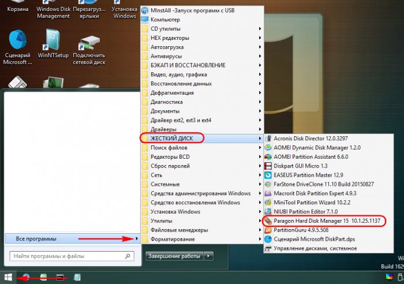The height and width of the screenshot is (284, 404).
Task: Open the Установка Windows menu folder
Action: (202, 212)
